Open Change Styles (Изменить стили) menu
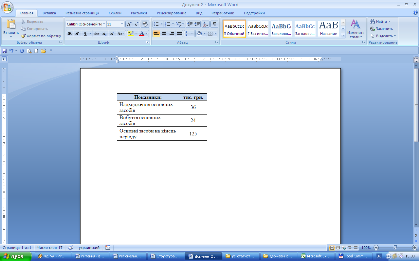419x261 pixels. point(356,29)
